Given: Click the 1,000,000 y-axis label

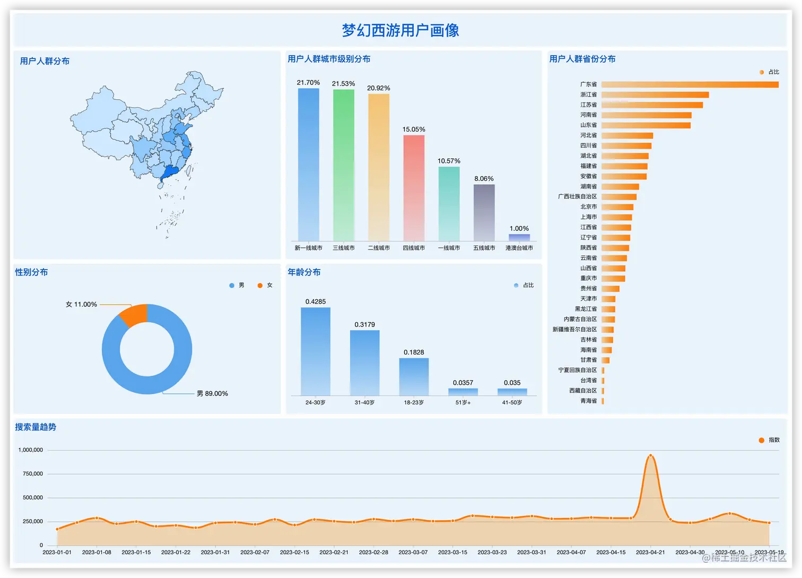Looking at the screenshot, I should pyautogui.click(x=31, y=450).
